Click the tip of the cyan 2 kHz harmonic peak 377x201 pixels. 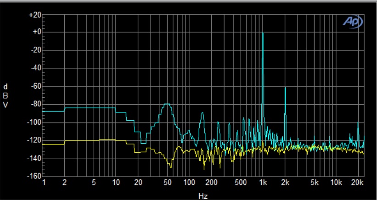(285, 87)
